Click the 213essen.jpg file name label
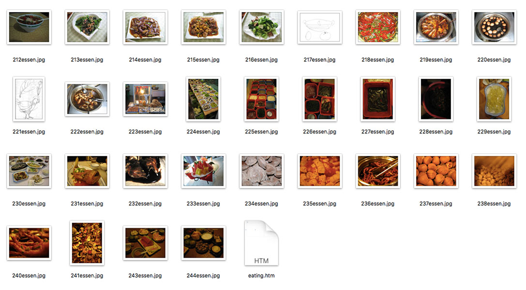This screenshot has width=526, height=290. pyautogui.click(x=87, y=60)
